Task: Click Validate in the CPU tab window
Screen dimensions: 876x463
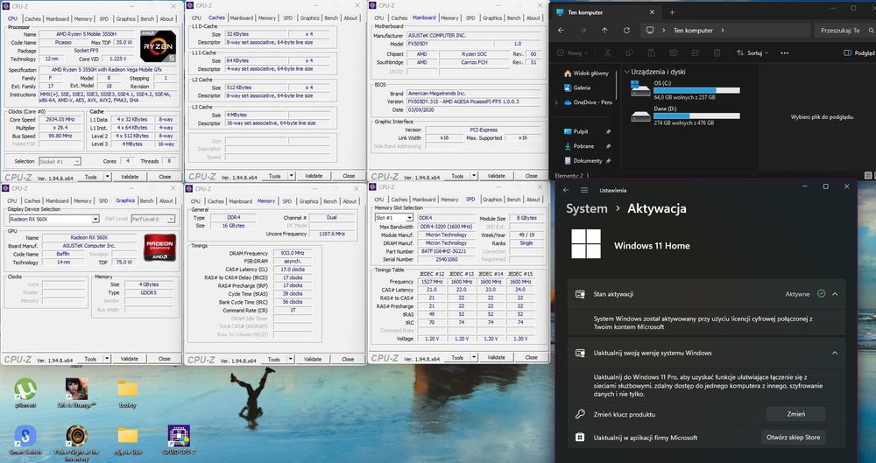Action: (x=130, y=177)
